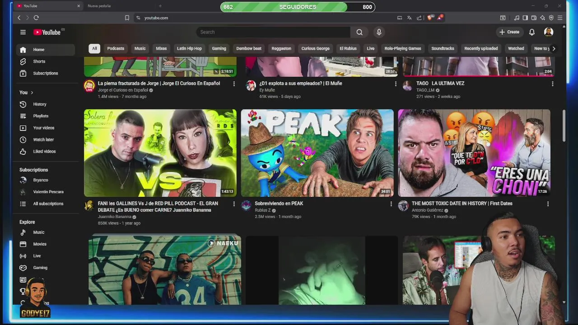
Task: Select the All filter chip
Action: (94, 48)
